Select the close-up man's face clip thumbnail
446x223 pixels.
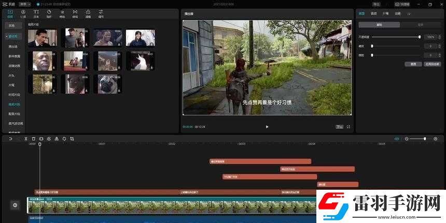(43, 61)
